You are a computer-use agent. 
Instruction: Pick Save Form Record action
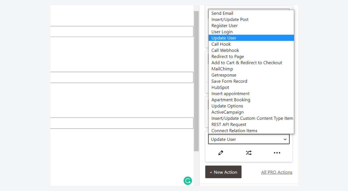click(229, 81)
